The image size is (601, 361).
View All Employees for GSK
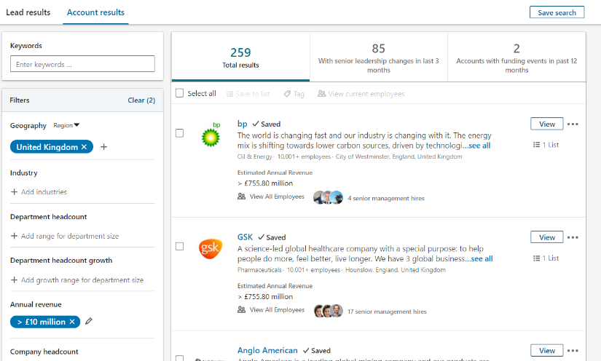[x=271, y=310]
